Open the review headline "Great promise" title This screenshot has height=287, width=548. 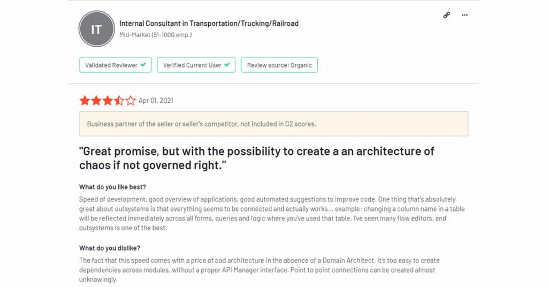(x=256, y=158)
